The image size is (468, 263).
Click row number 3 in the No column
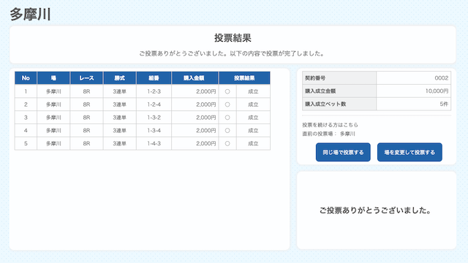pos(26,118)
